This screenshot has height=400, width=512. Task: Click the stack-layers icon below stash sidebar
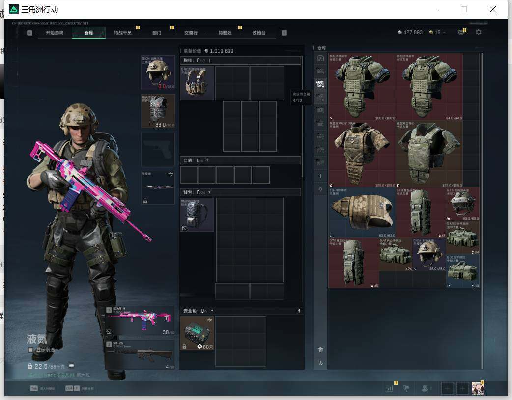click(320, 350)
